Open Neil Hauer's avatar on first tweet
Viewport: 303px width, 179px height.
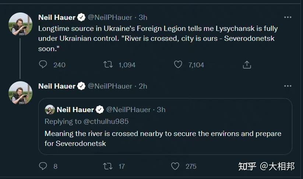(21, 24)
